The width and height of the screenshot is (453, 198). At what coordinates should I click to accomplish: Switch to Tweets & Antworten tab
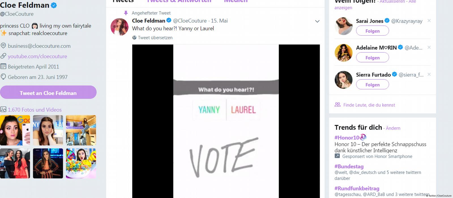(179, 1)
